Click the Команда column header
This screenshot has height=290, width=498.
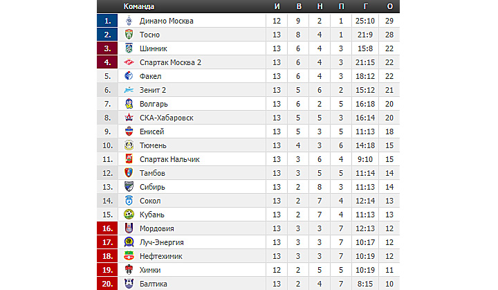(139, 6)
